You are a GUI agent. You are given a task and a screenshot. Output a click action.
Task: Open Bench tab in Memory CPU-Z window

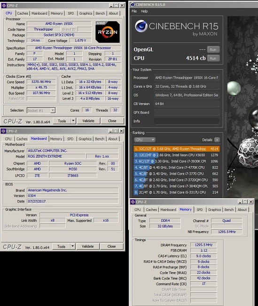click(229, 209)
